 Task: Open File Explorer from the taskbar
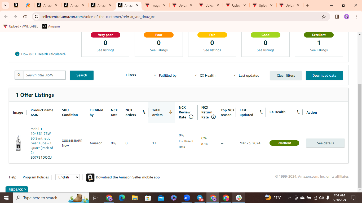click(135, 198)
